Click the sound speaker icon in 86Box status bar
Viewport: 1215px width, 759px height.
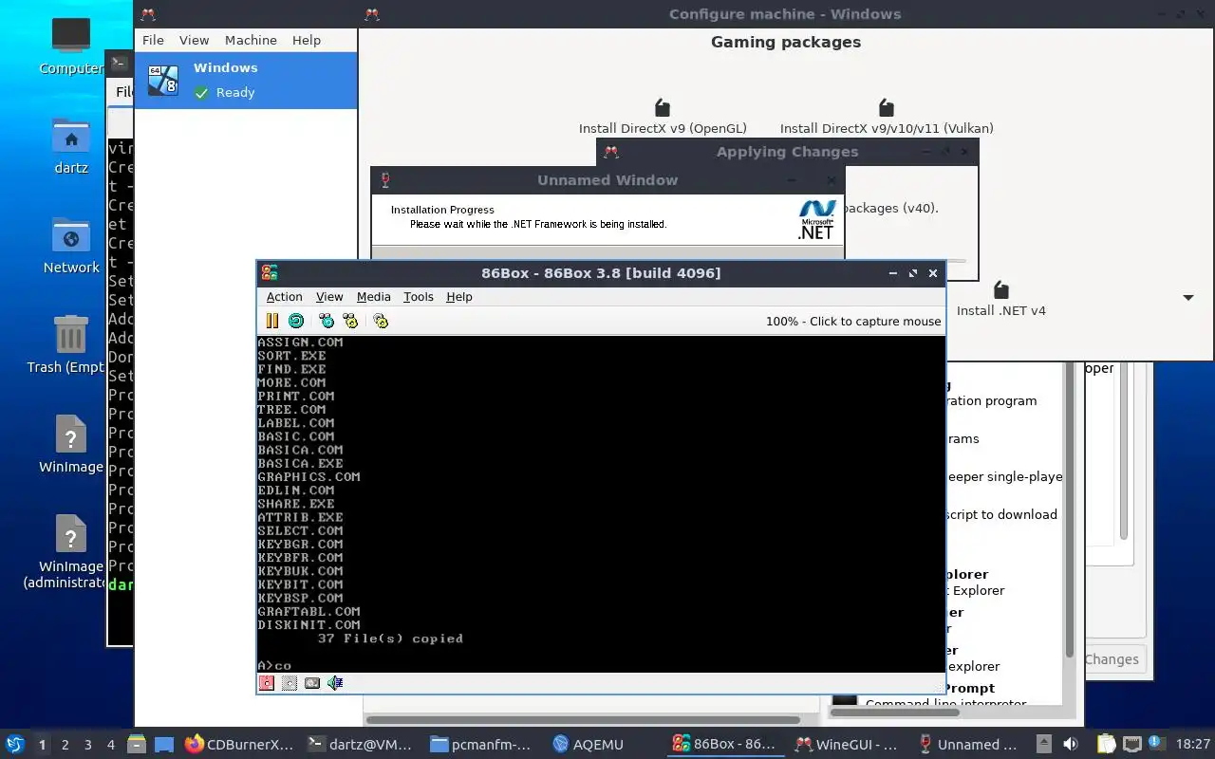[335, 682]
